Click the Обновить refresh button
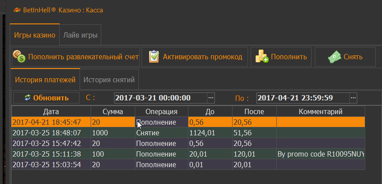382x184 pixels. (x=46, y=98)
